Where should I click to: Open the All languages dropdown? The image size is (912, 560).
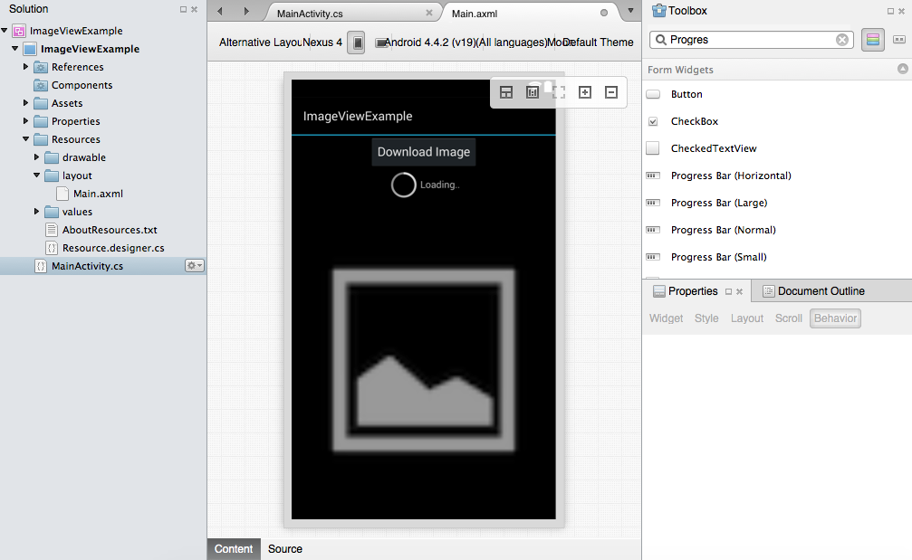(512, 43)
